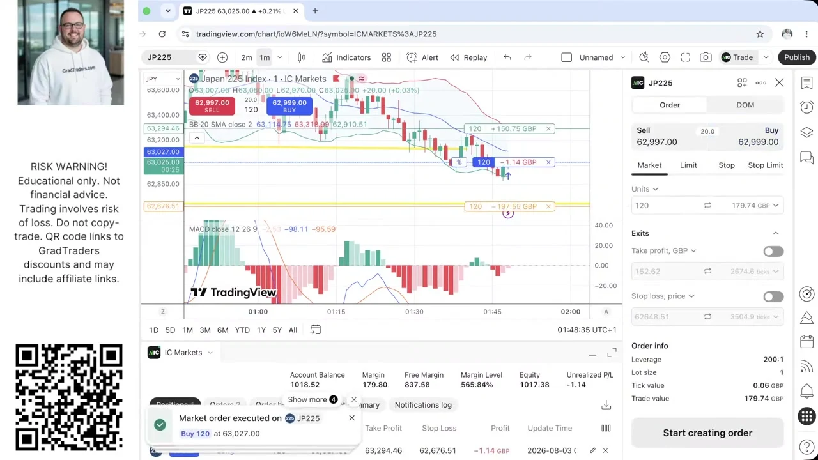Open chart settings hexagon icon
Image resolution: width=818 pixels, height=460 pixels.
tap(665, 57)
